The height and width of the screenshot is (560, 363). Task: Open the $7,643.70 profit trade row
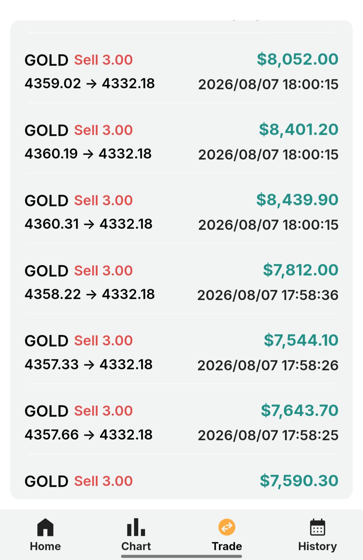[x=182, y=423]
